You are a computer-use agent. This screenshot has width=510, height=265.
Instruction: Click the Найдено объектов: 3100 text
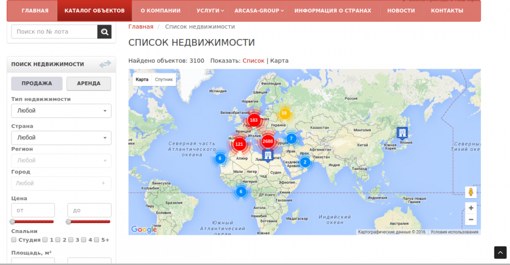tap(166, 61)
